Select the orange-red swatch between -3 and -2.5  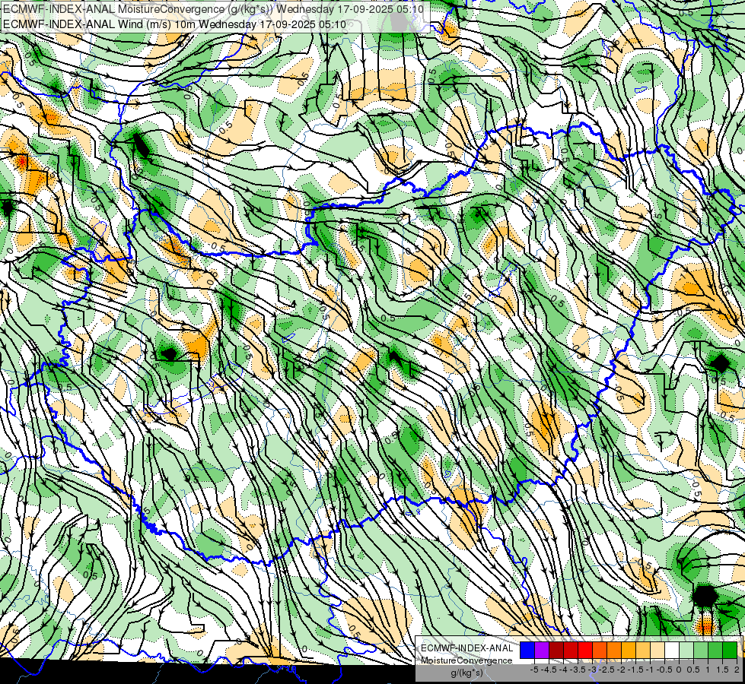(600, 651)
